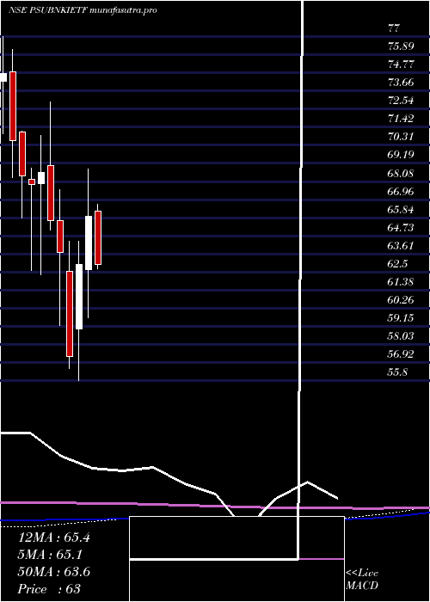
Task: Click the 60.26 price axis label
Action: [x=401, y=300]
